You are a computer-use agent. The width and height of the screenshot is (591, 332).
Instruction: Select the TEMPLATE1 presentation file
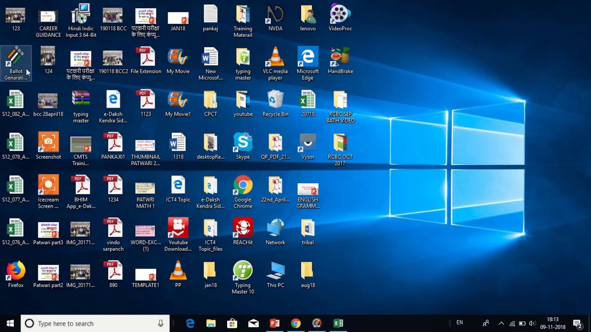pos(146,275)
